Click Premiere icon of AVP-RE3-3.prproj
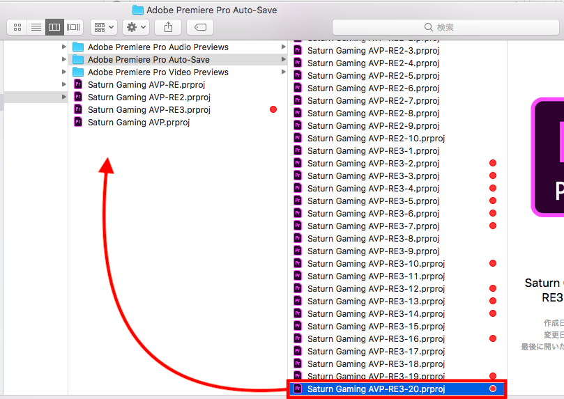 click(298, 175)
